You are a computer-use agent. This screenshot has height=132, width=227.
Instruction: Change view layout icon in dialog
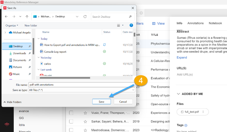[x=118, y=25]
